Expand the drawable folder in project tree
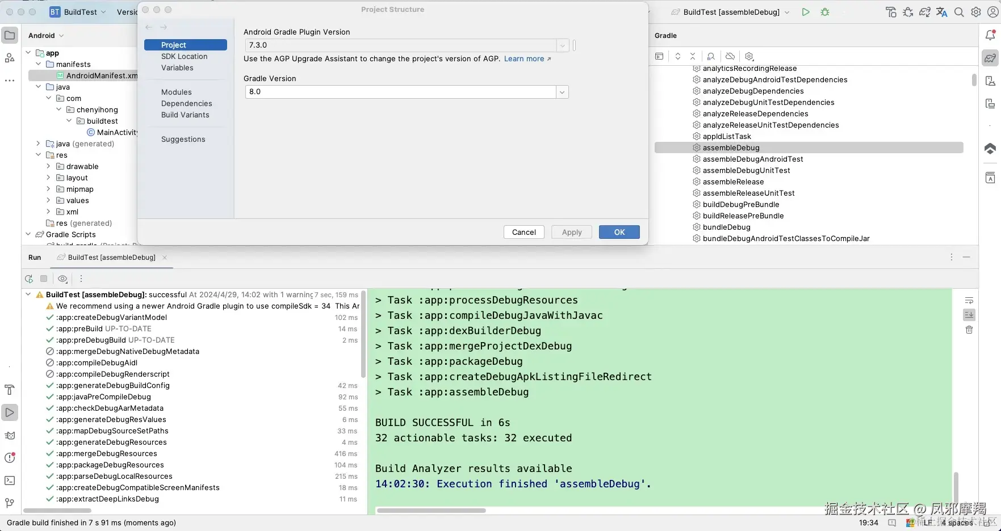The height and width of the screenshot is (531, 1001). 49,166
